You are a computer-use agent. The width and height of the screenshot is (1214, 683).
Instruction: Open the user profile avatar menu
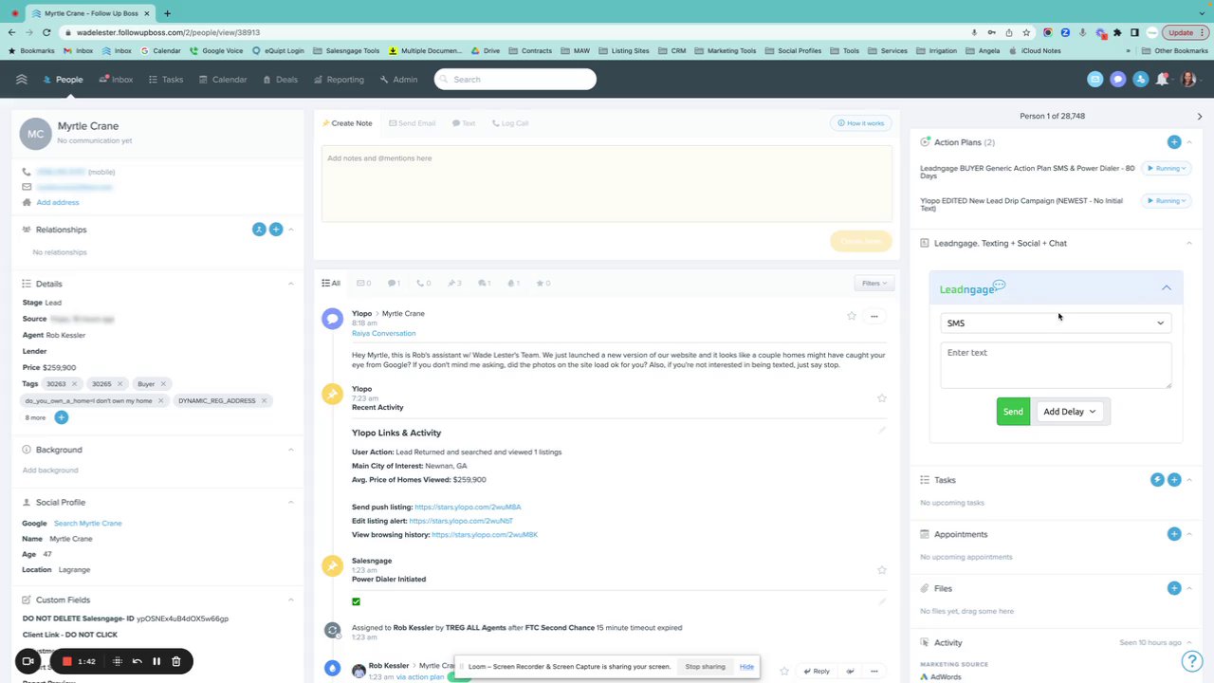pos(1188,80)
